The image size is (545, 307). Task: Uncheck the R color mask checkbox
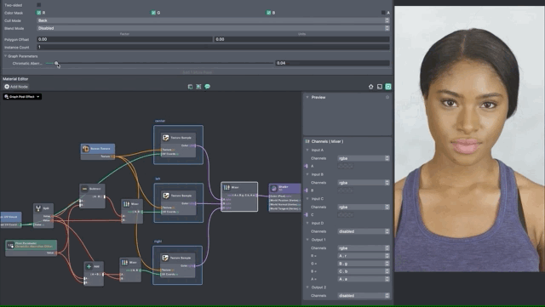coord(39,13)
